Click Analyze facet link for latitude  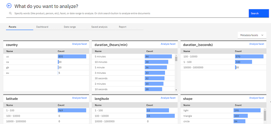(79, 98)
